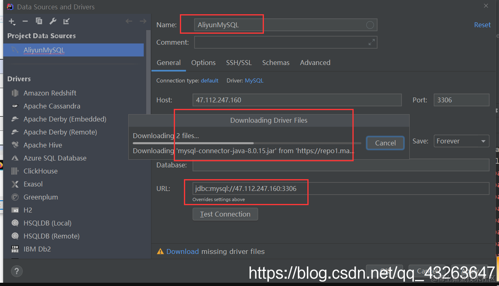Select Apache Cassandra driver label
The width and height of the screenshot is (499, 286).
pyautogui.click(x=52, y=106)
